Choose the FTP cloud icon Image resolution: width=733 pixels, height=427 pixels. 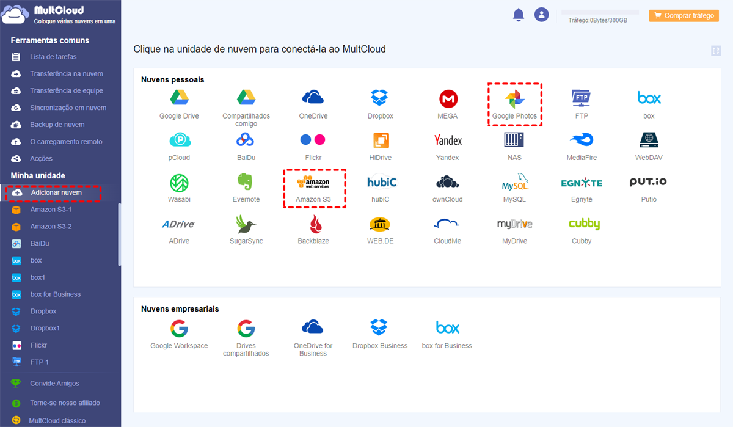click(x=582, y=98)
